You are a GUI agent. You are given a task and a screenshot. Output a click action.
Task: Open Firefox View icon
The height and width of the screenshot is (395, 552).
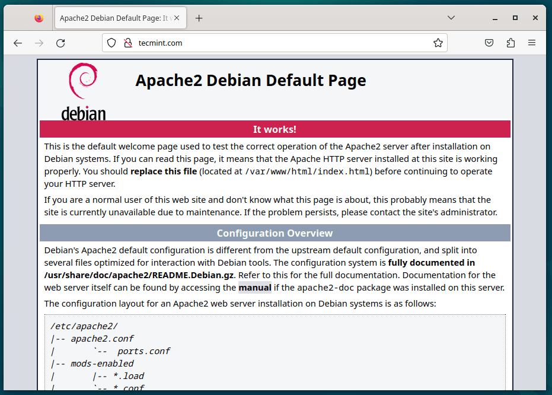[x=39, y=18]
